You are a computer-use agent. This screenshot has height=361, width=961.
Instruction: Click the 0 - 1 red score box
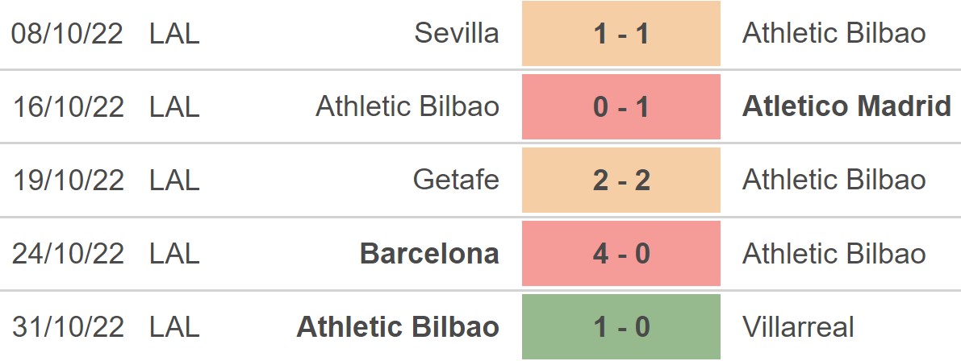[x=620, y=106]
